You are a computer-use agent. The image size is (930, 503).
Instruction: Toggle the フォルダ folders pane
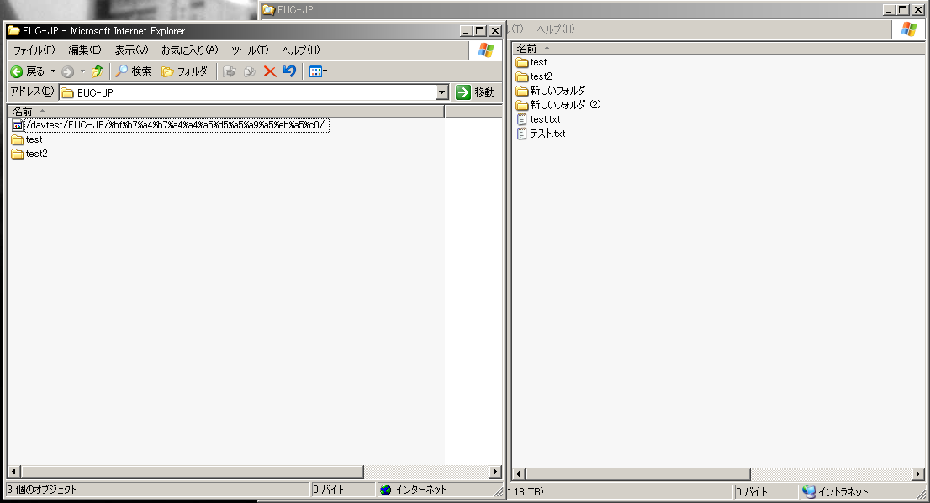[184, 71]
